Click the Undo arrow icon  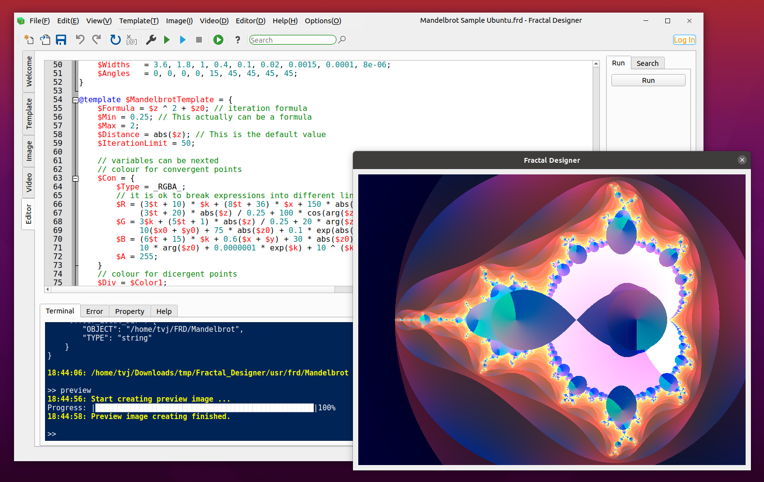[80, 40]
